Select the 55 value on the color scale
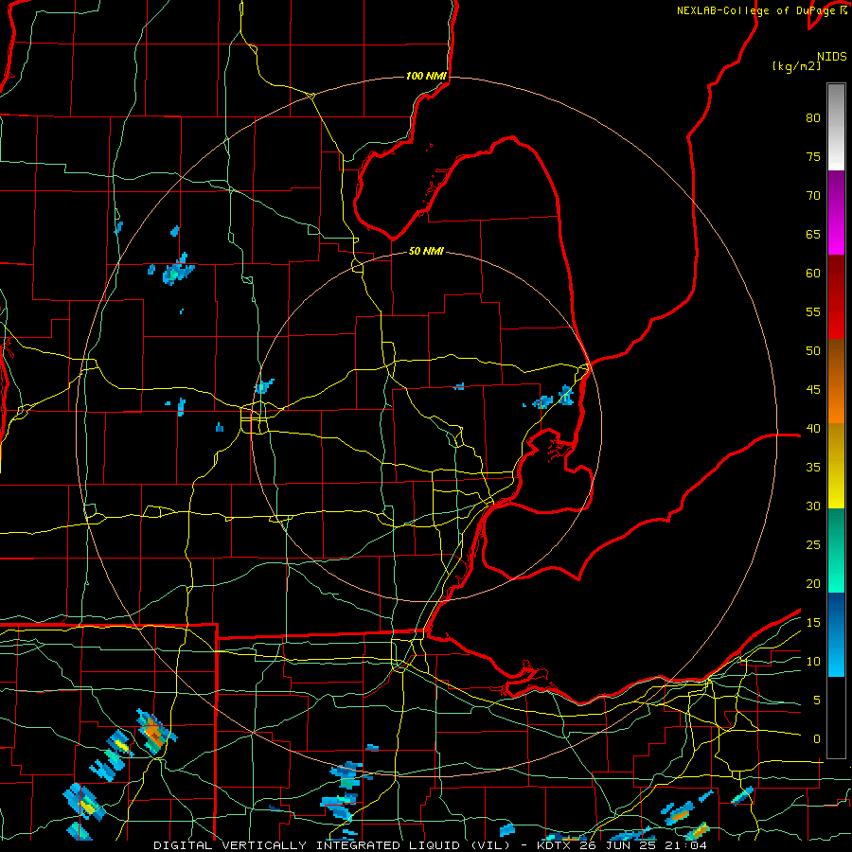The height and width of the screenshot is (852, 852). (813, 311)
